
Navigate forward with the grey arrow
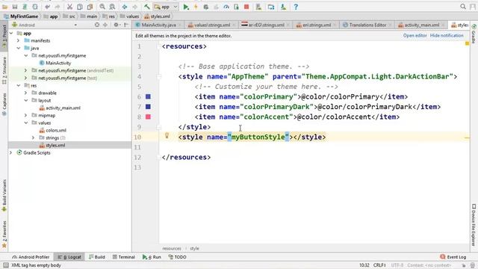coord(134,7)
